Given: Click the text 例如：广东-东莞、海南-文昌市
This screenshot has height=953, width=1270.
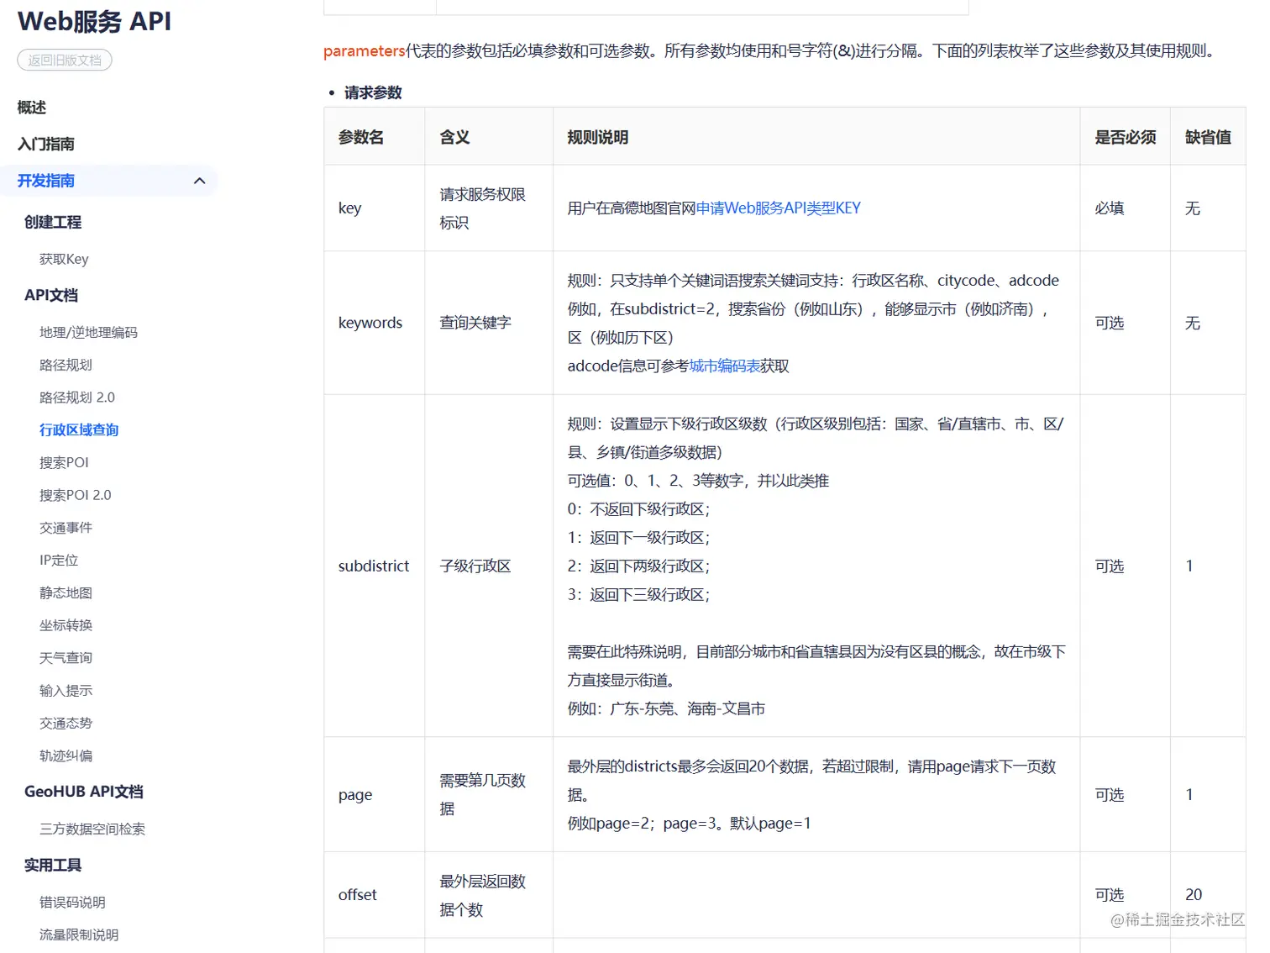Looking at the screenshot, I should pyautogui.click(x=667, y=709).
